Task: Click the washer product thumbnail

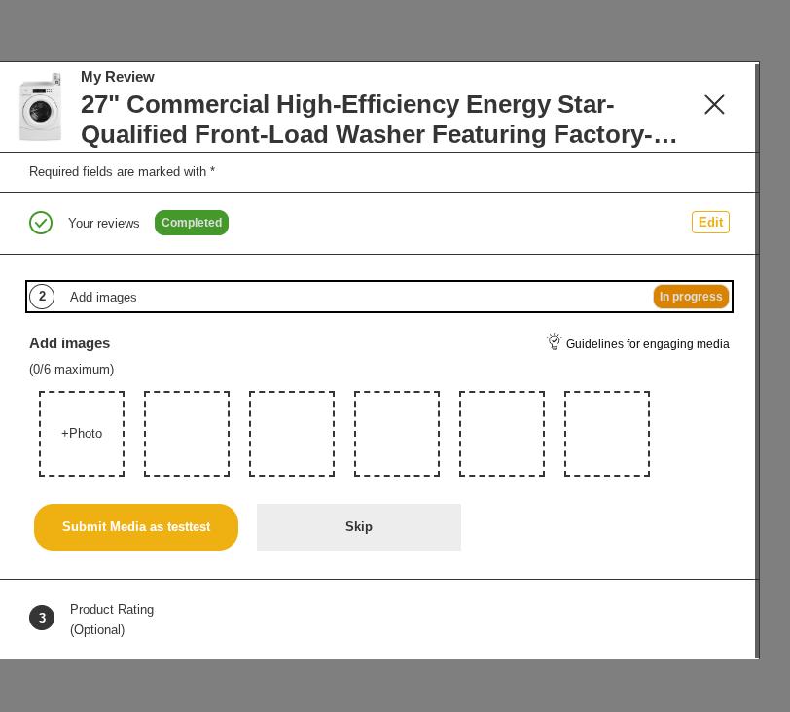Action: point(40,106)
